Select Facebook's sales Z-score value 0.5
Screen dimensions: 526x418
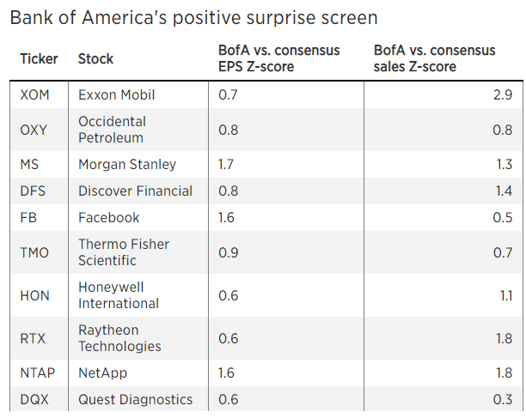tap(503, 218)
